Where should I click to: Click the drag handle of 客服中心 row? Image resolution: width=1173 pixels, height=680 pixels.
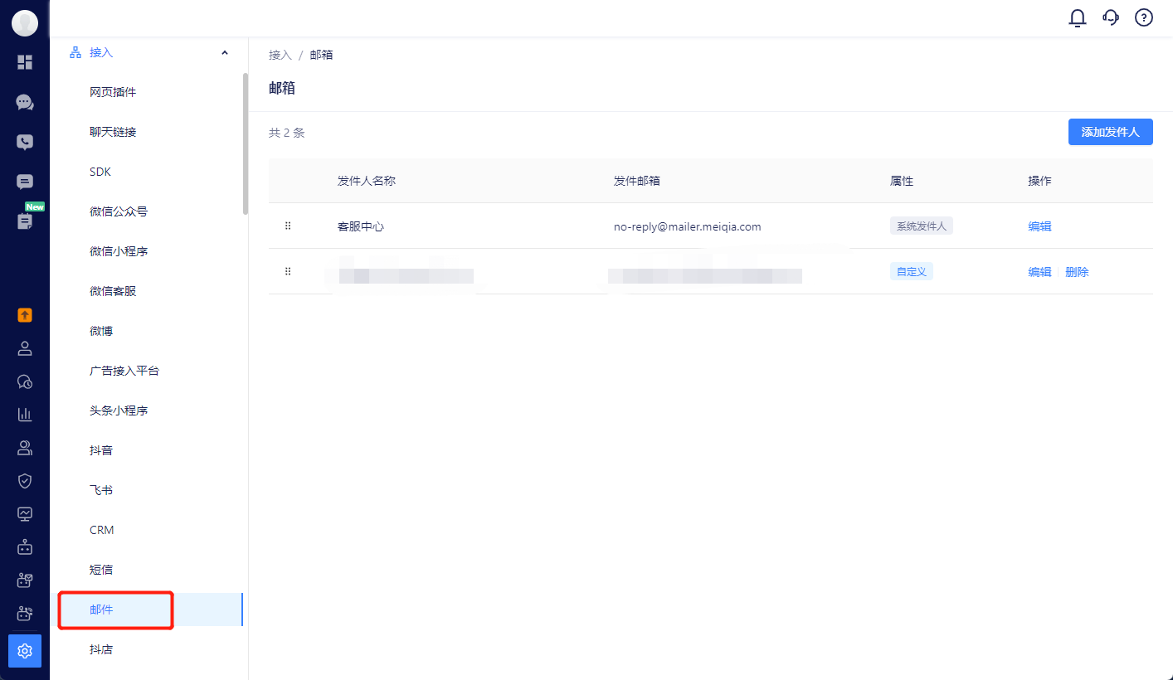tap(288, 226)
